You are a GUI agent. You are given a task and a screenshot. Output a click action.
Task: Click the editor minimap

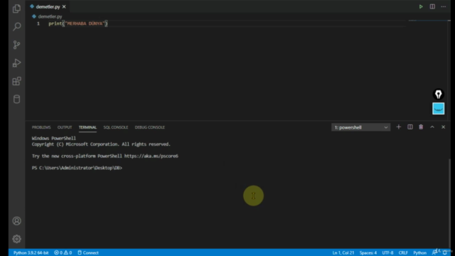[428, 21]
